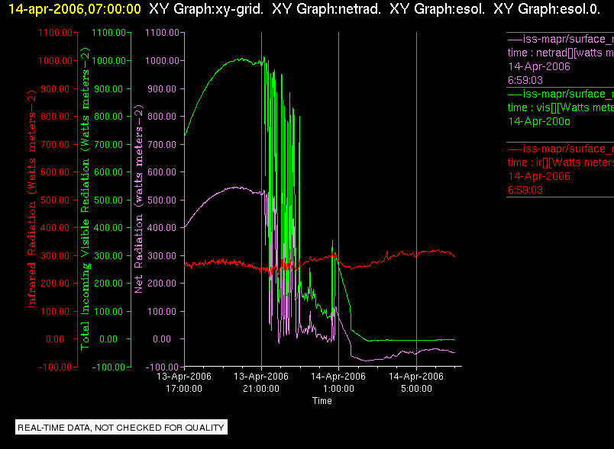Click the red legend date 14-Apr-2006
614x449 pixels.
point(539,176)
